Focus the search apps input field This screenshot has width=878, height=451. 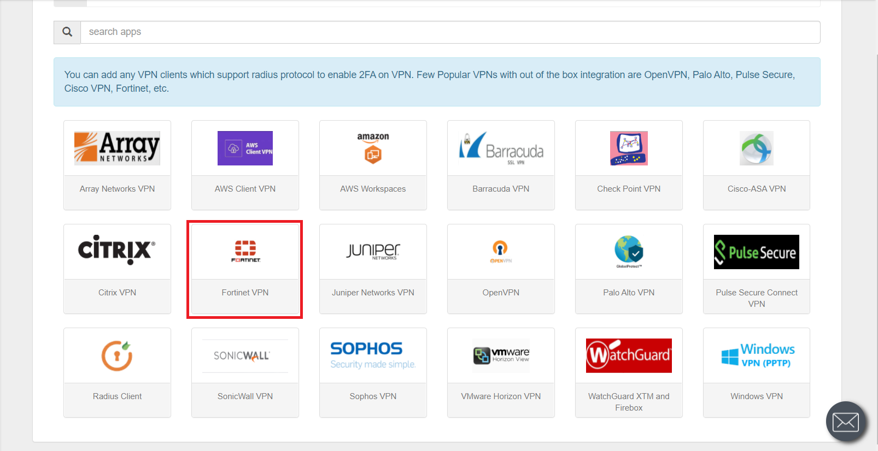point(450,32)
